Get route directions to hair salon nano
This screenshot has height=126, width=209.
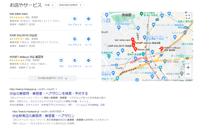[89, 19]
